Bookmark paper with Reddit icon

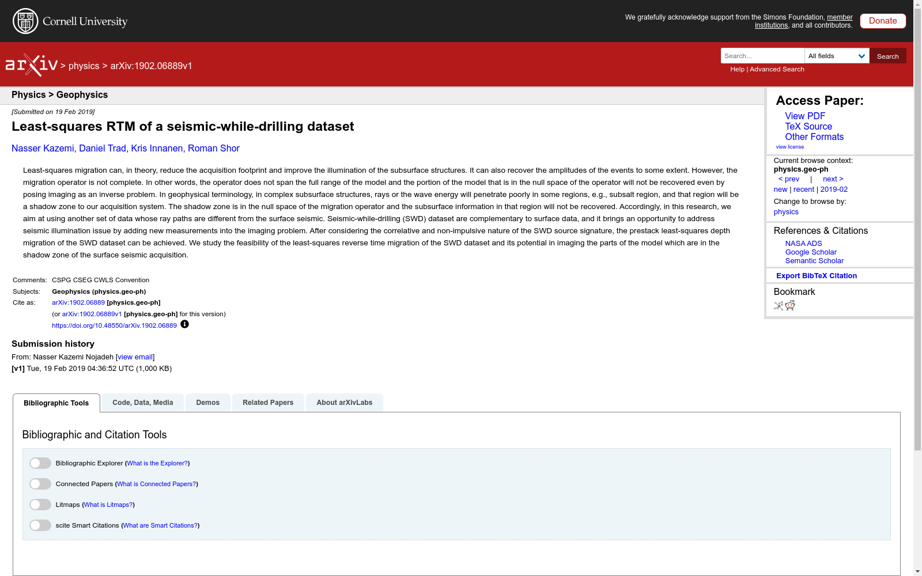coord(790,306)
